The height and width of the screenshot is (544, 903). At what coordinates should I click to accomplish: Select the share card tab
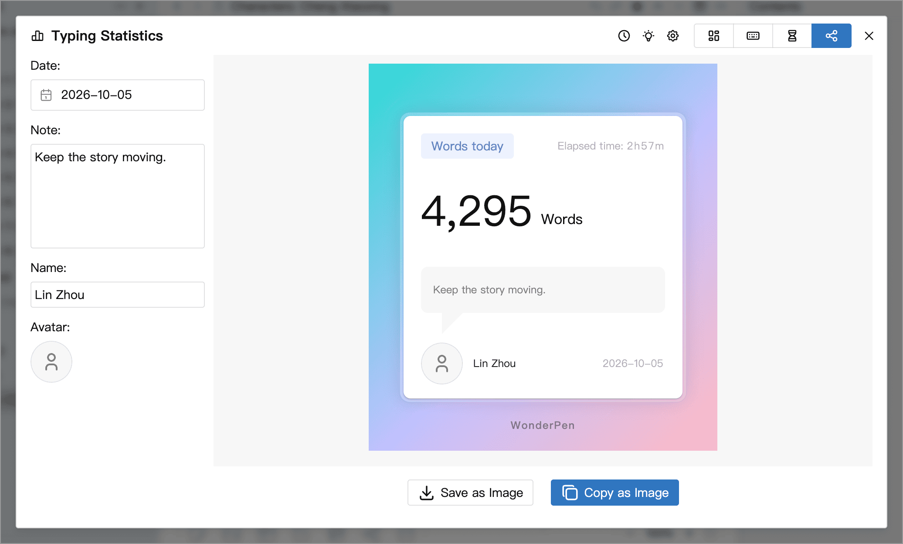[832, 36]
